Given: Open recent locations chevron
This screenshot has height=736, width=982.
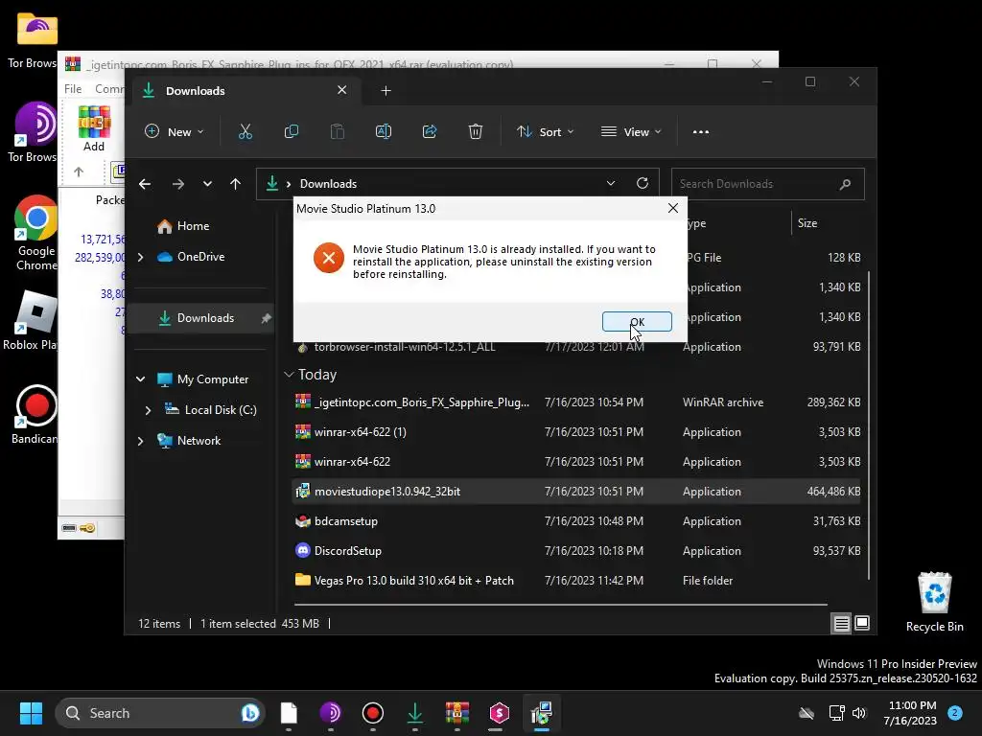Looking at the screenshot, I should tap(207, 184).
